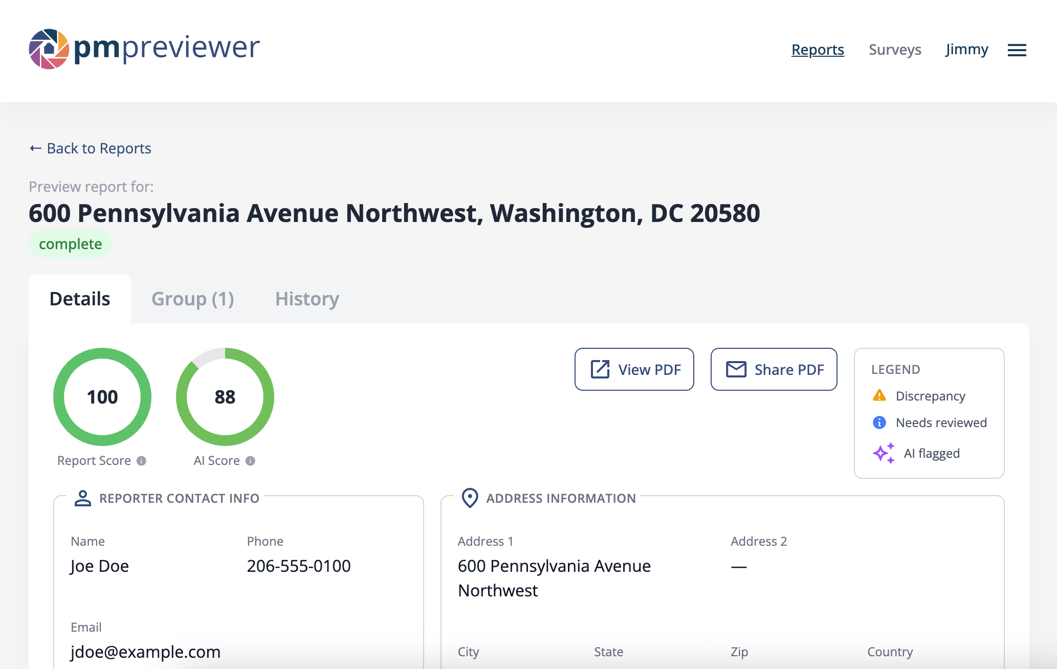The width and height of the screenshot is (1057, 669).
Task: Click the pmpreviewer wordmark text
Action: click(x=167, y=49)
